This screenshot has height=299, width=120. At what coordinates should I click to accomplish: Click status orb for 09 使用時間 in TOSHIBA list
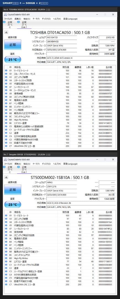point(6,94)
